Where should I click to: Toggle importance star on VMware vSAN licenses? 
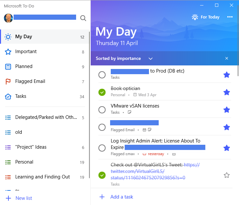[x=227, y=110]
